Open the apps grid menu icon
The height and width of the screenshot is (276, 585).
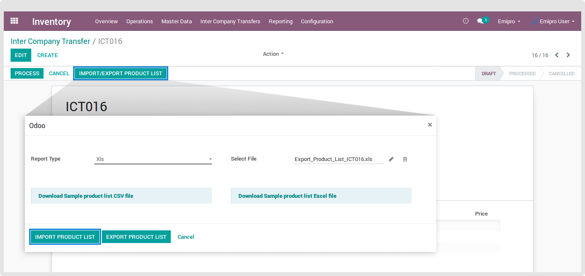point(14,21)
